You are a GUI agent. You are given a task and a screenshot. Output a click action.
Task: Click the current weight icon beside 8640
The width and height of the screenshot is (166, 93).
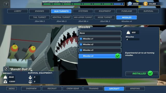click(5, 77)
